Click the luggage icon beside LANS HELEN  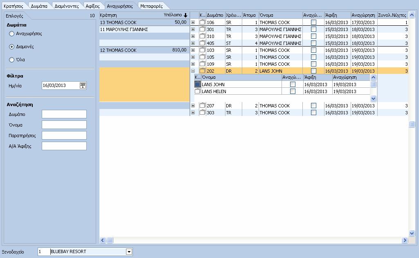[x=198, y=91]
